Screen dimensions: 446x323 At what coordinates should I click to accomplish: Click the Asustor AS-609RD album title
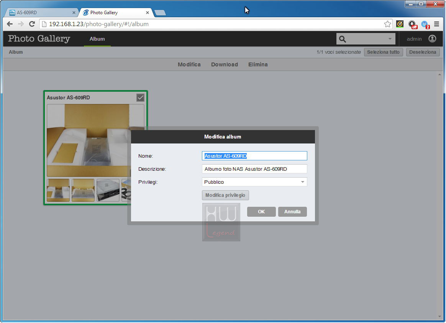[x=68, y=98]
